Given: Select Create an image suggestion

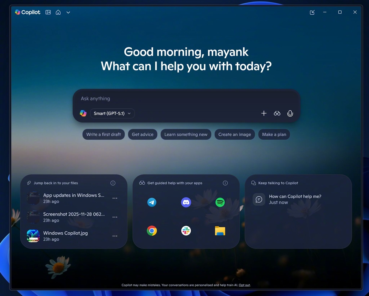Looking at the screenshot, I should coord(235,134).
